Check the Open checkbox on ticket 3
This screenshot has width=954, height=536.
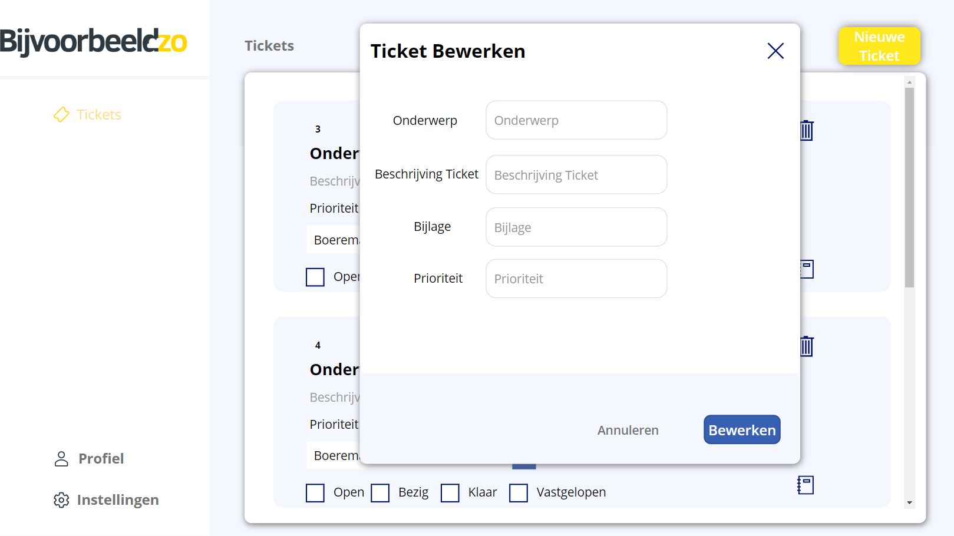click(315, 277)
